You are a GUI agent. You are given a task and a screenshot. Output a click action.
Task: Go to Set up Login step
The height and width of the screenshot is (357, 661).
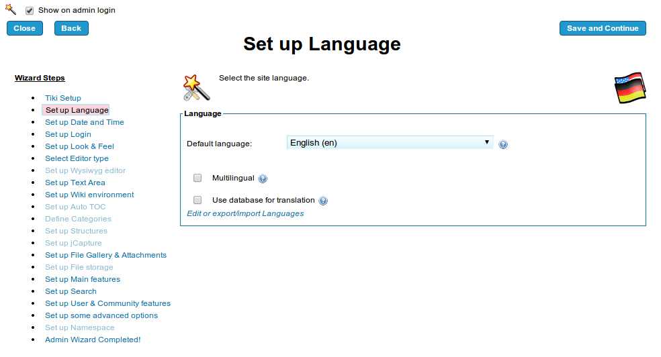click(x=69, y=134)
